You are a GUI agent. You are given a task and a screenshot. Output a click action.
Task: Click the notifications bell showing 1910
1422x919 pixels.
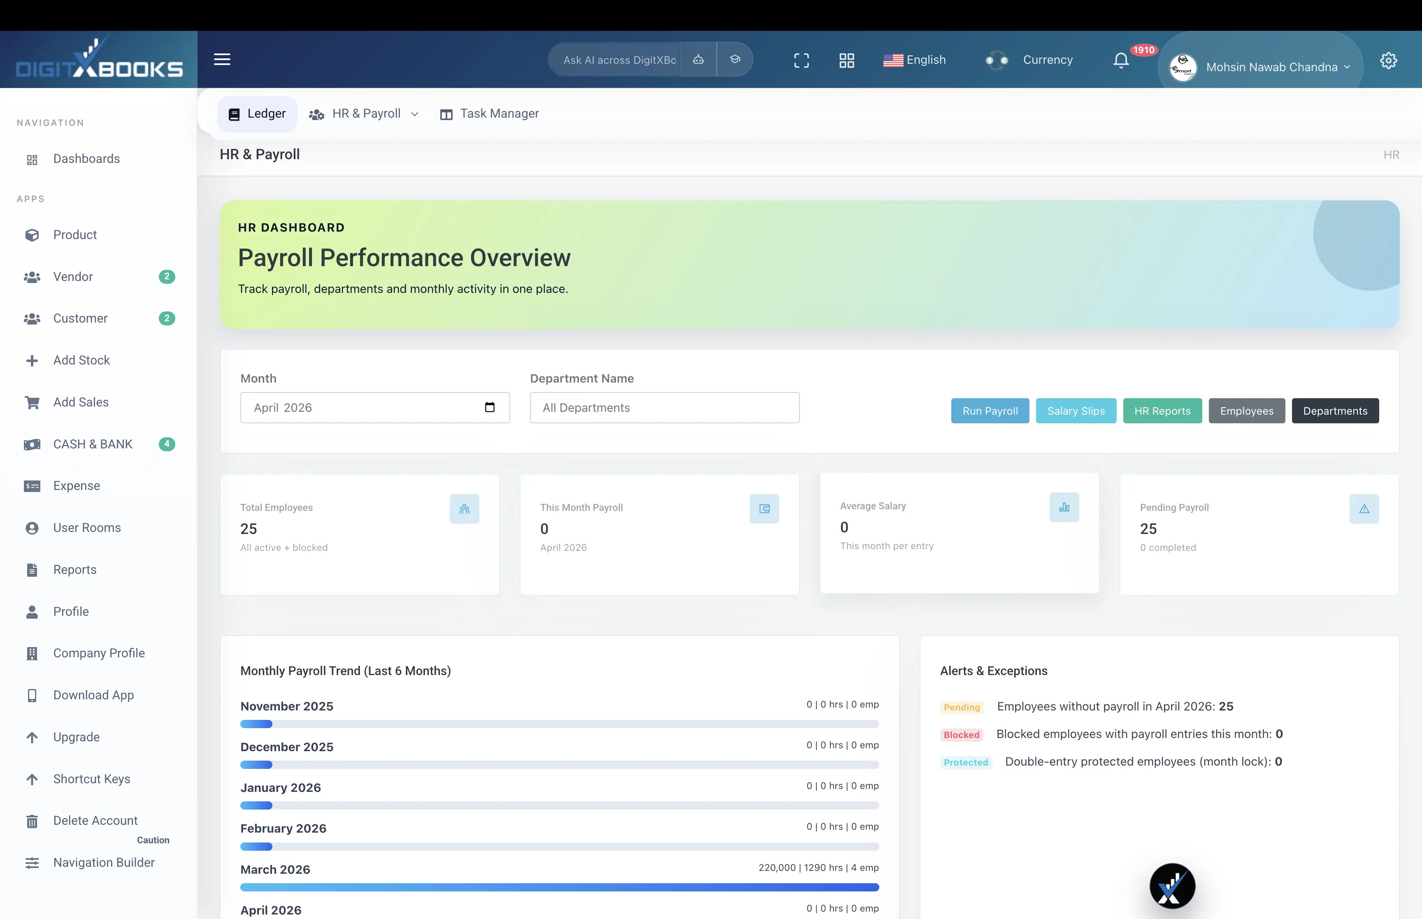1121,60
